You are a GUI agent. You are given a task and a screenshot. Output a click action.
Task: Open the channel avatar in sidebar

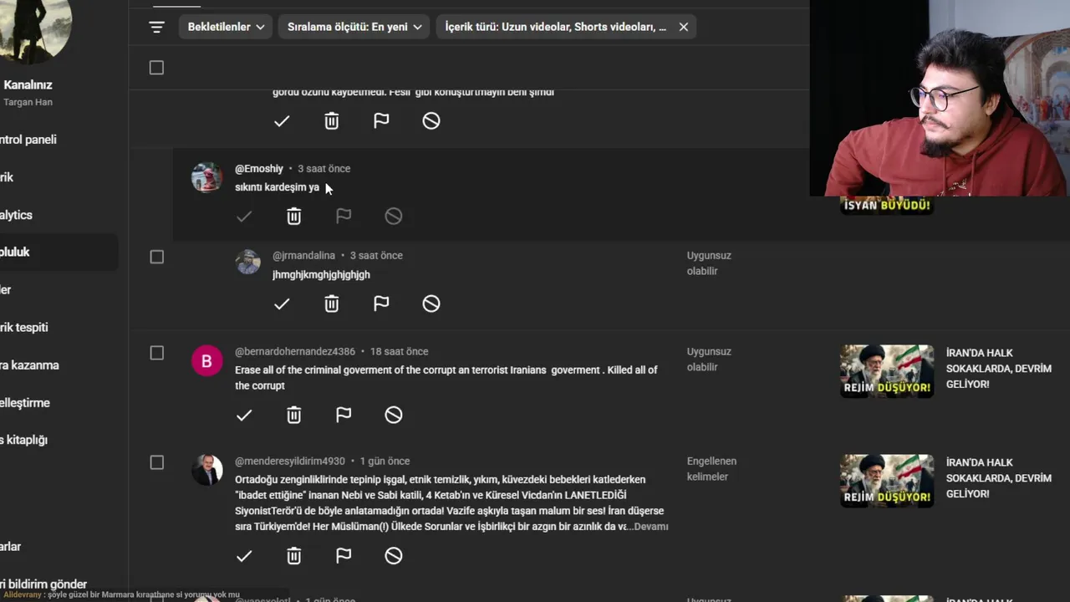[33, 29]
